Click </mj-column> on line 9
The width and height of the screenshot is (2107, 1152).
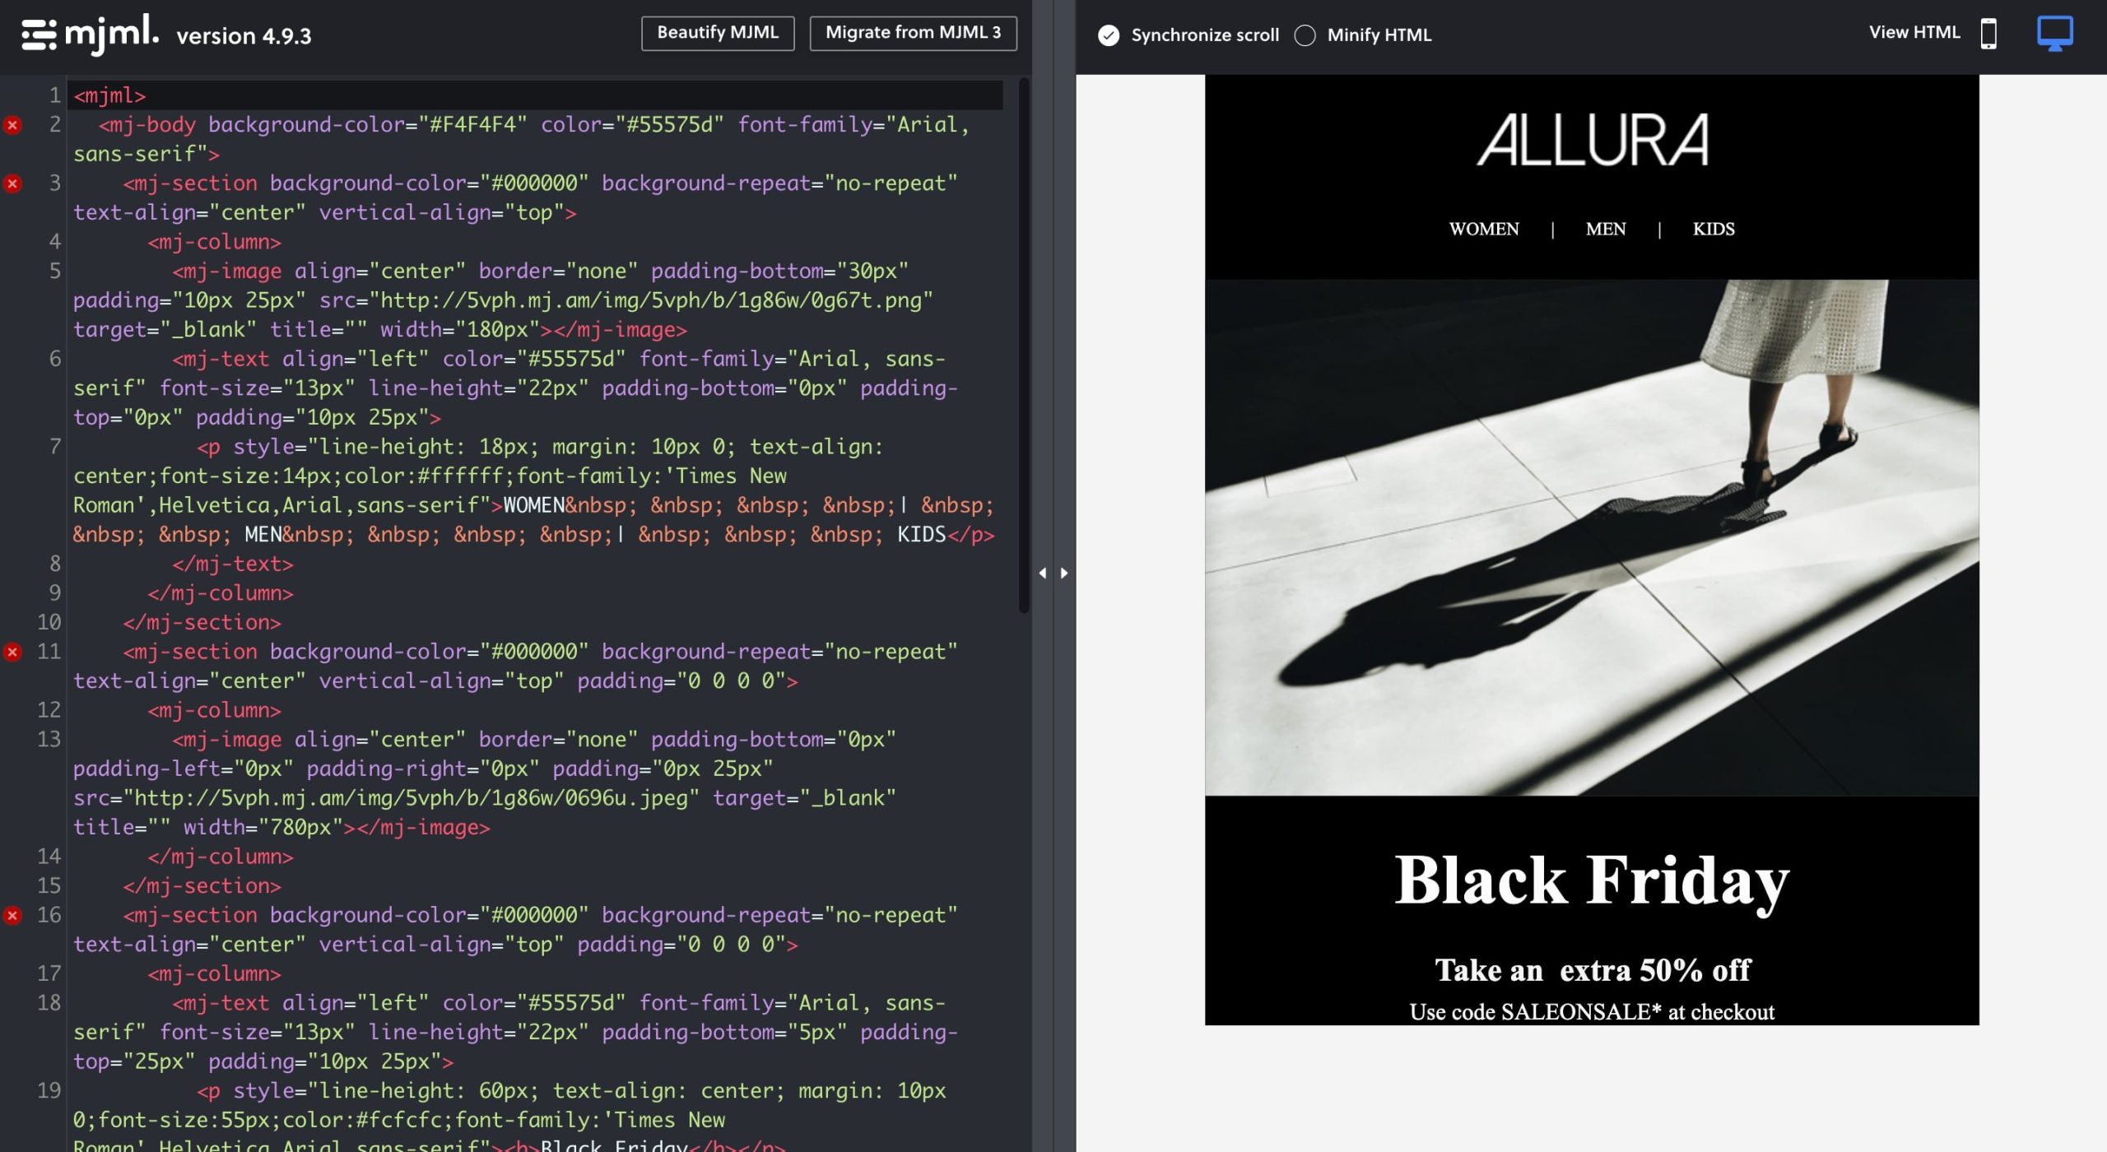point(220,593)
